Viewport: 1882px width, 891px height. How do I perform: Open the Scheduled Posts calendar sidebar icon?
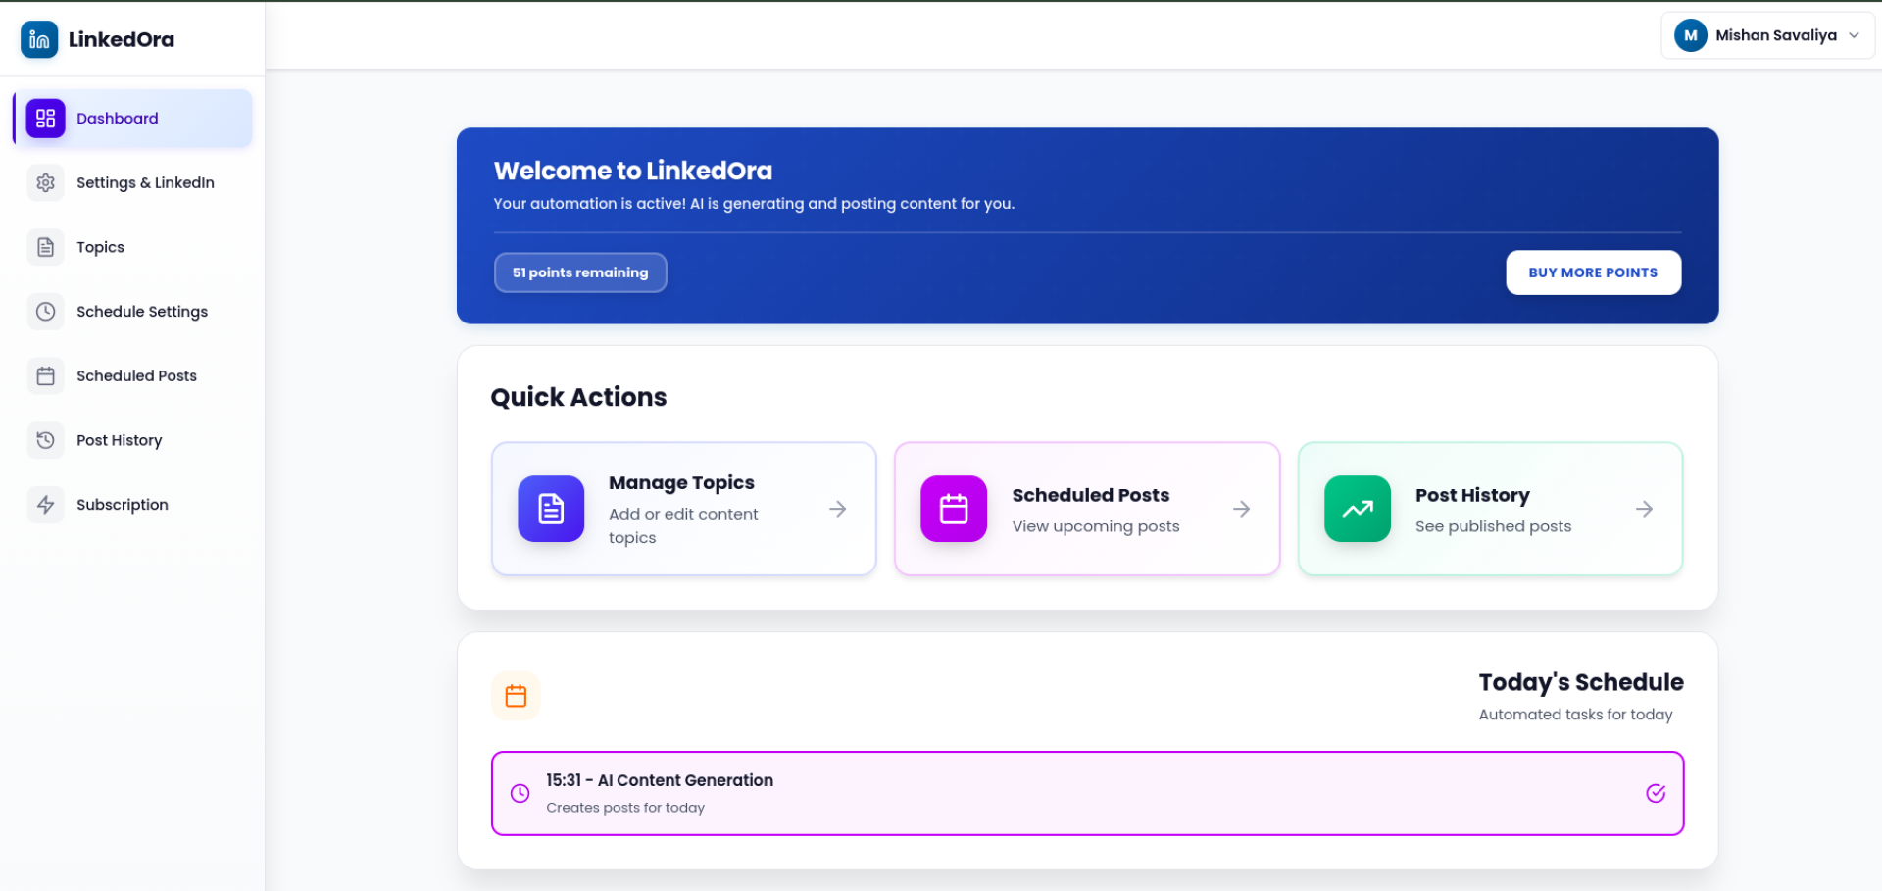tap(45, 376)
